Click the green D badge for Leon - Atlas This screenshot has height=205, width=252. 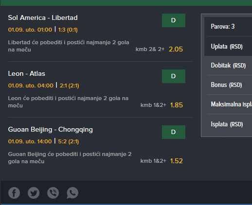[x=174, y=76]
